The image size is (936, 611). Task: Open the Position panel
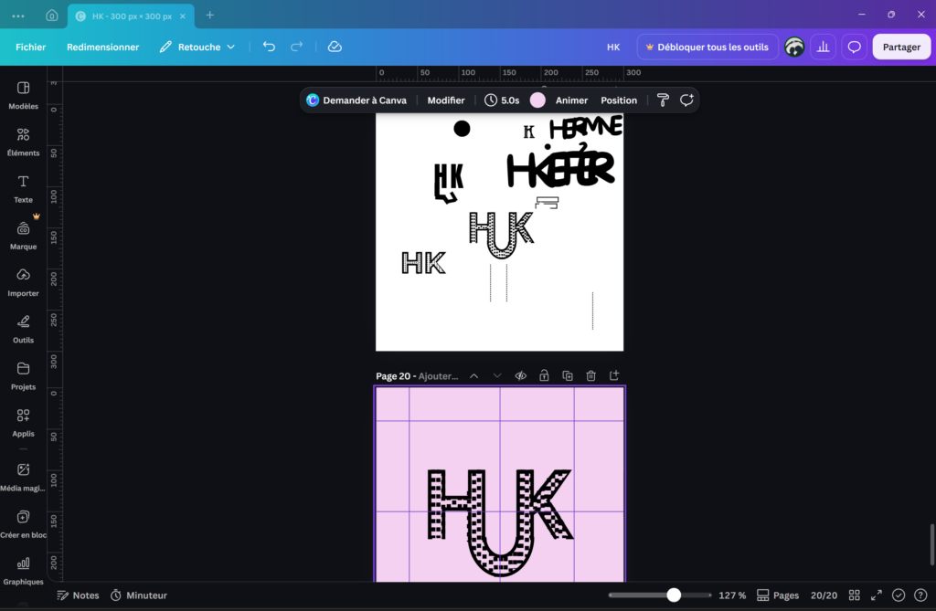point(619,100)
